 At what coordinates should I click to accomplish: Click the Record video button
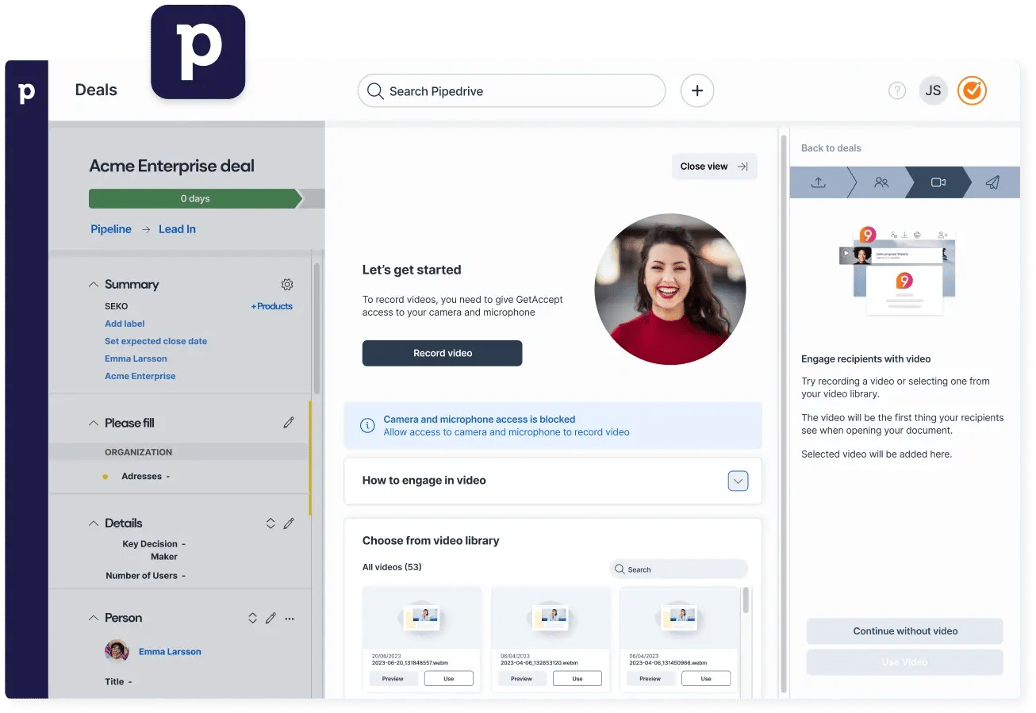(x=442, y=353)
